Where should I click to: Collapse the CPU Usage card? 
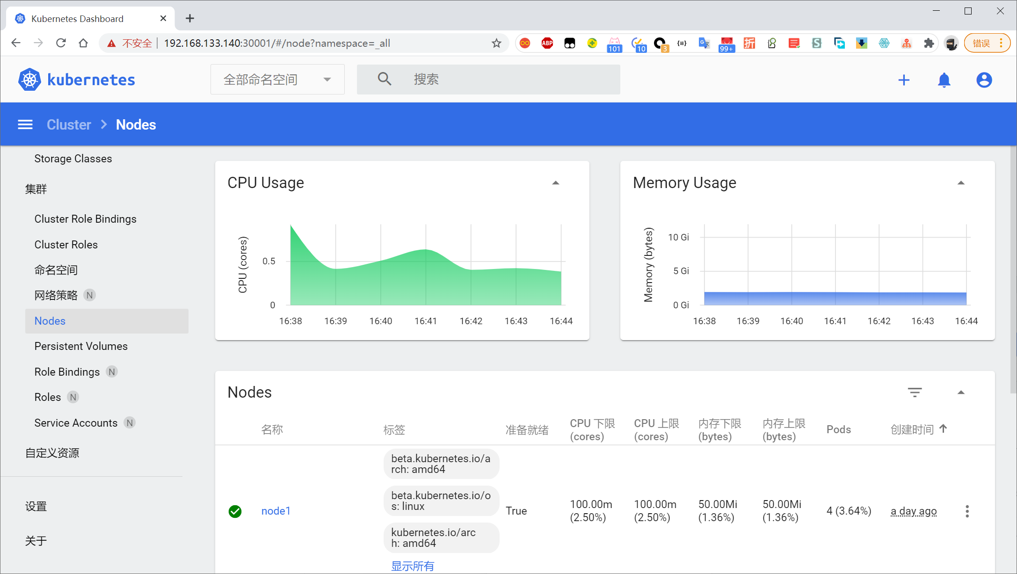click(556, 183)
